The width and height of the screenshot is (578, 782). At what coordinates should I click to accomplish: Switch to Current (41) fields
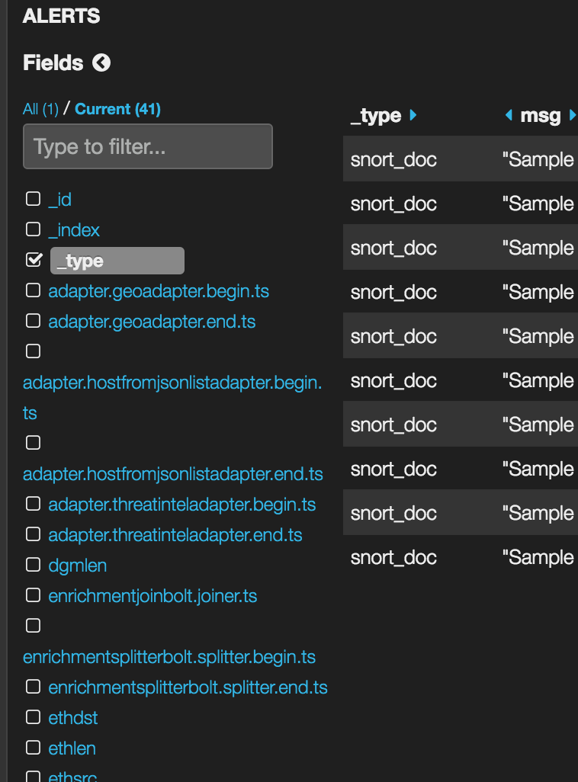(x=117, y=109)
